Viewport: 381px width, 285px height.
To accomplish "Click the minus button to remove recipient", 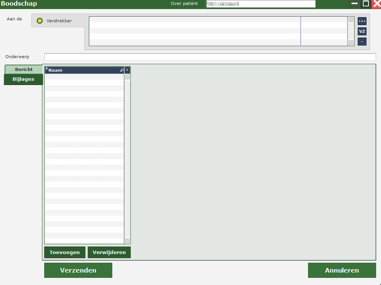I will click(362, 41).
